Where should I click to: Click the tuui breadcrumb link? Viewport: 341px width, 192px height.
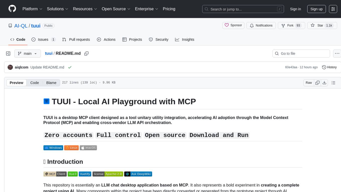pyautogui.click(x=49, y=53)
